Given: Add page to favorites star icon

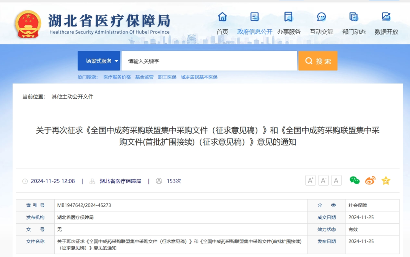Looking at the screenshot, I should (386, 181).
